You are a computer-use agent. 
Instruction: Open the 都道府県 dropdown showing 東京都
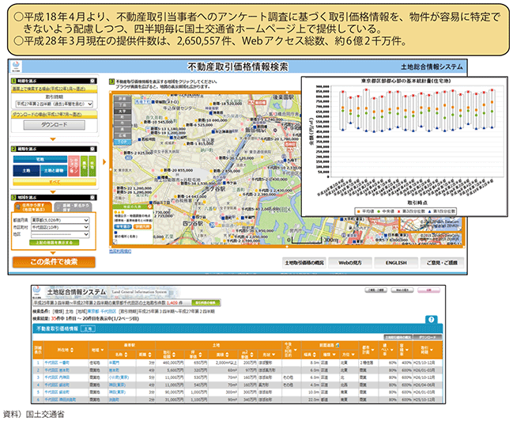(x=60, y=220)
